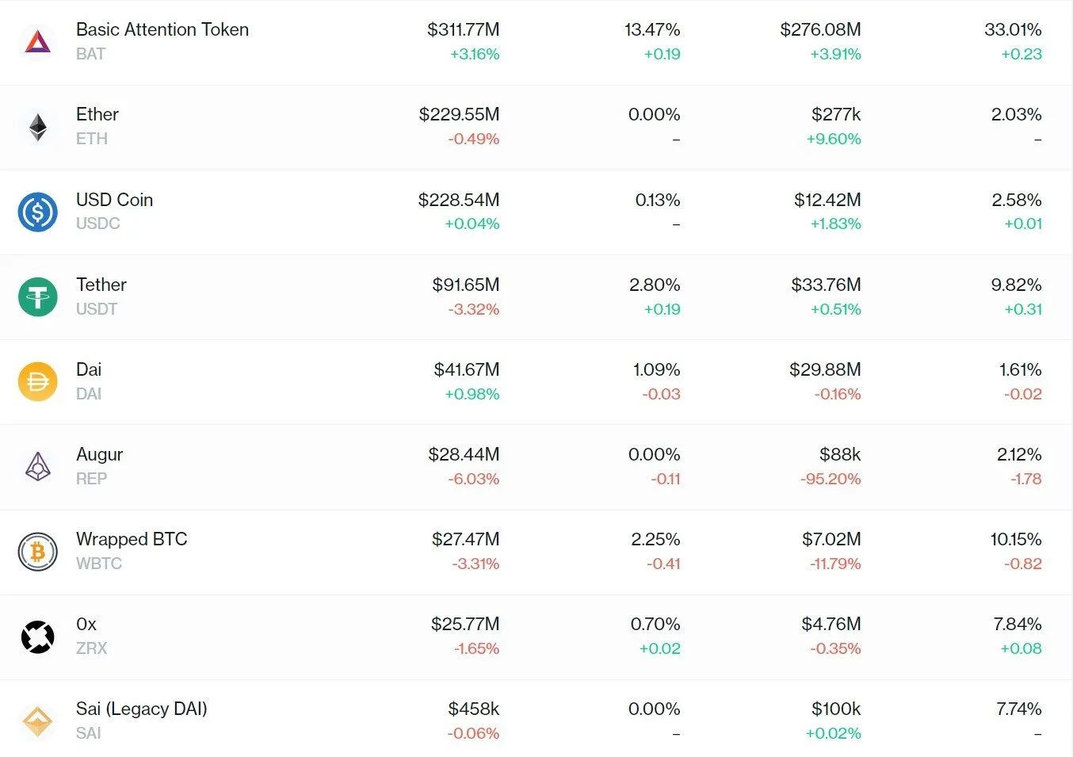Click the $33.76M borrow value

(827, 285)
